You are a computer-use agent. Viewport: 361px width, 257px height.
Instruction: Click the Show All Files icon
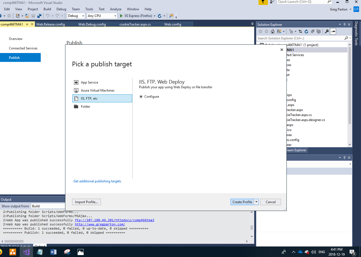[319, 31]
